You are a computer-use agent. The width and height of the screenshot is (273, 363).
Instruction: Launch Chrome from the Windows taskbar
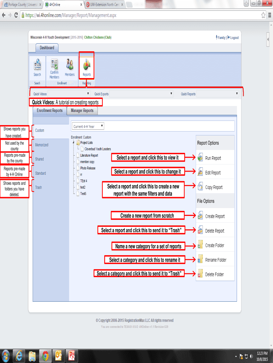click(45, 355)
